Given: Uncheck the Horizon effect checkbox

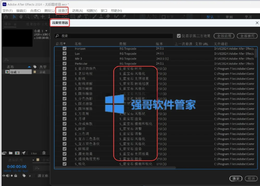Looking at the screenshot, I should pyautogui.click(x=65, y=48).
